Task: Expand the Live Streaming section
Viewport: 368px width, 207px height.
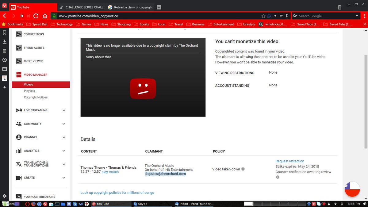Action: (64, 110)
